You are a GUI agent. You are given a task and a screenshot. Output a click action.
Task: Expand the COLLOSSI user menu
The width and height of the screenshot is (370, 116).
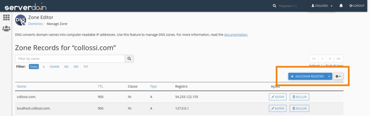322,6
